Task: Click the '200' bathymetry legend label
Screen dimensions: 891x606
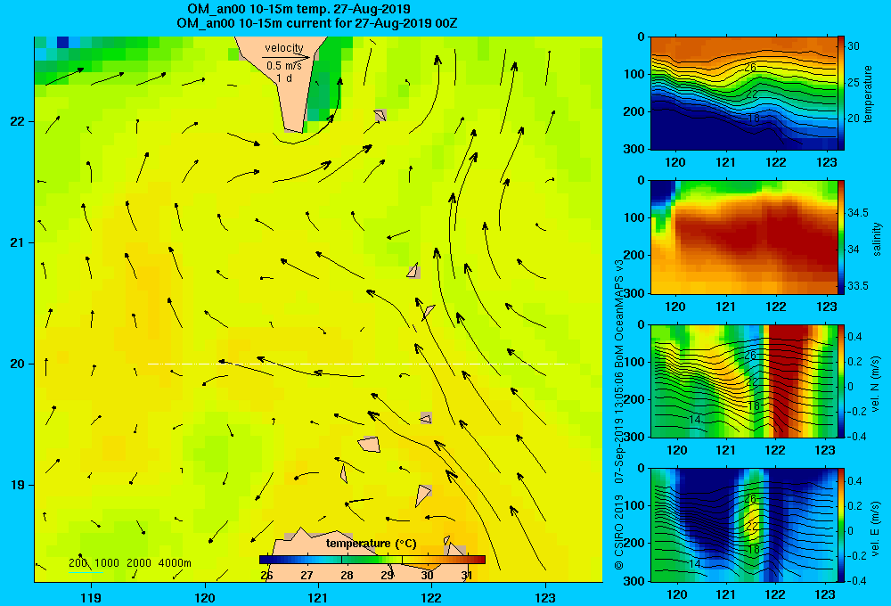Action: [x=78, y=563]
